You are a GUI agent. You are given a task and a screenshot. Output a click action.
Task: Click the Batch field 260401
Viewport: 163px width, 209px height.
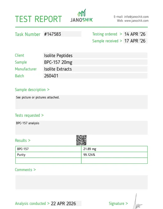click(95, 76)
